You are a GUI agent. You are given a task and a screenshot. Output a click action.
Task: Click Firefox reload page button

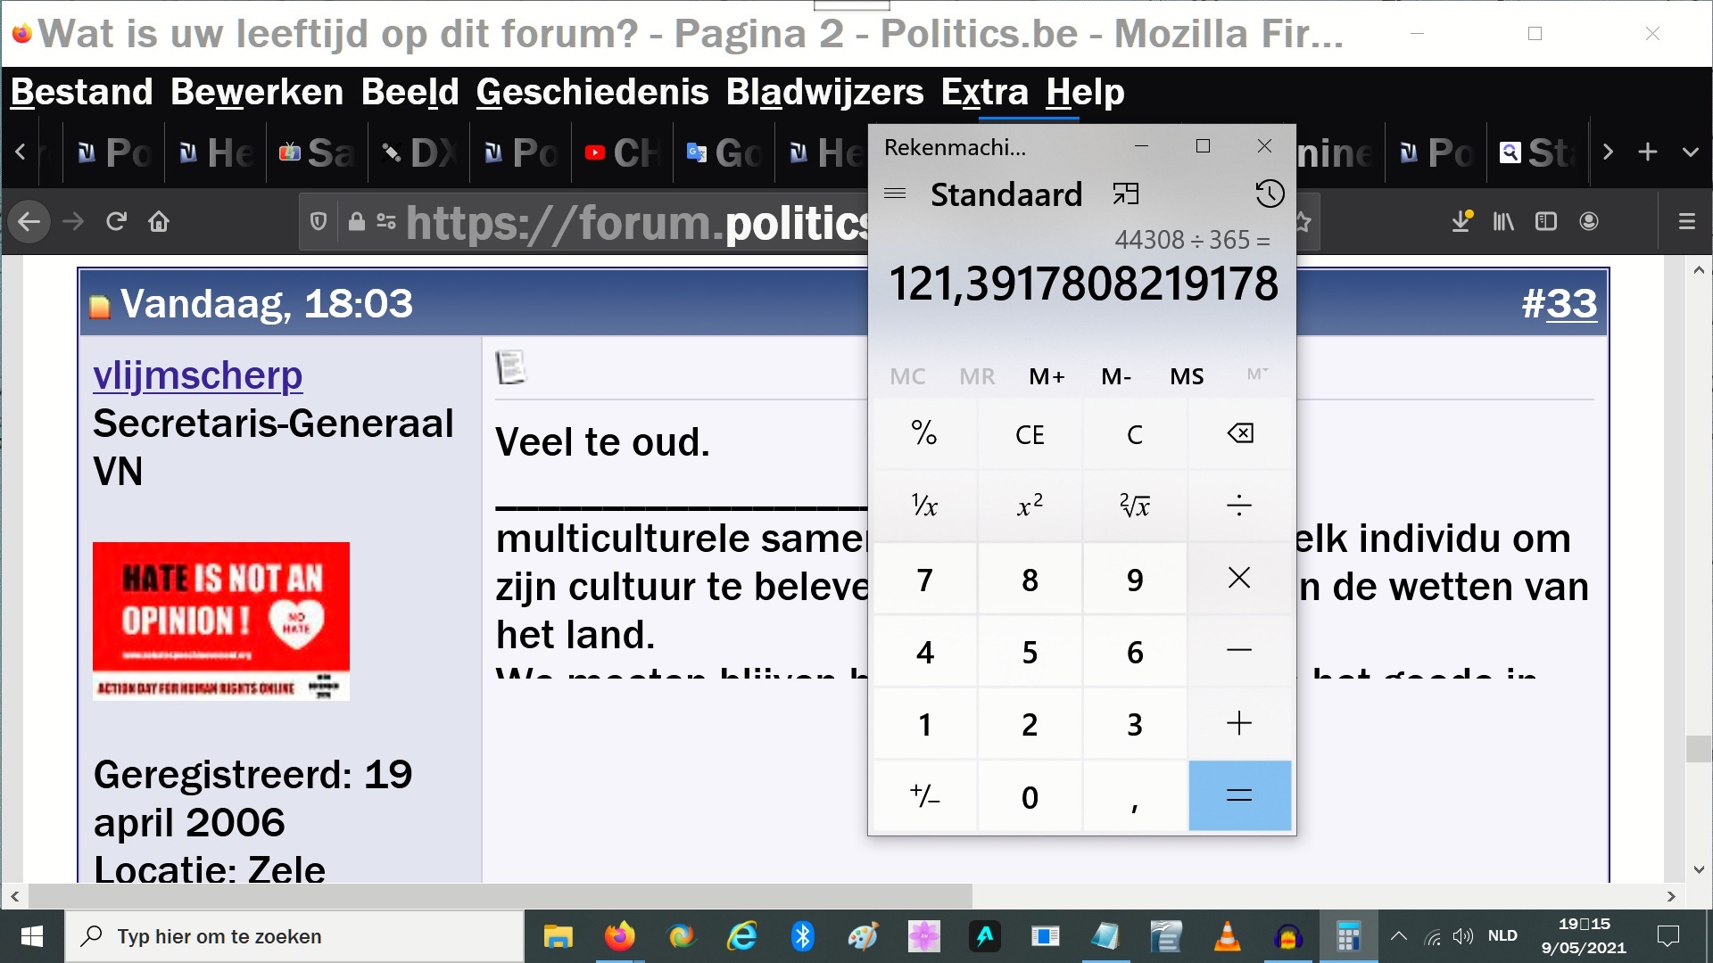tap(116, 221)
